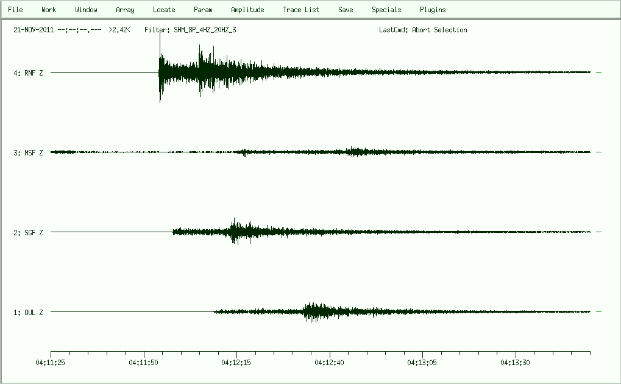Select trace label 1: OUL Z

pyautogui.click(x=28, y=313)
